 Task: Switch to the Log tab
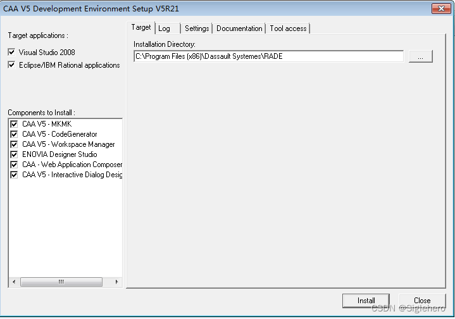coord(165,28)
